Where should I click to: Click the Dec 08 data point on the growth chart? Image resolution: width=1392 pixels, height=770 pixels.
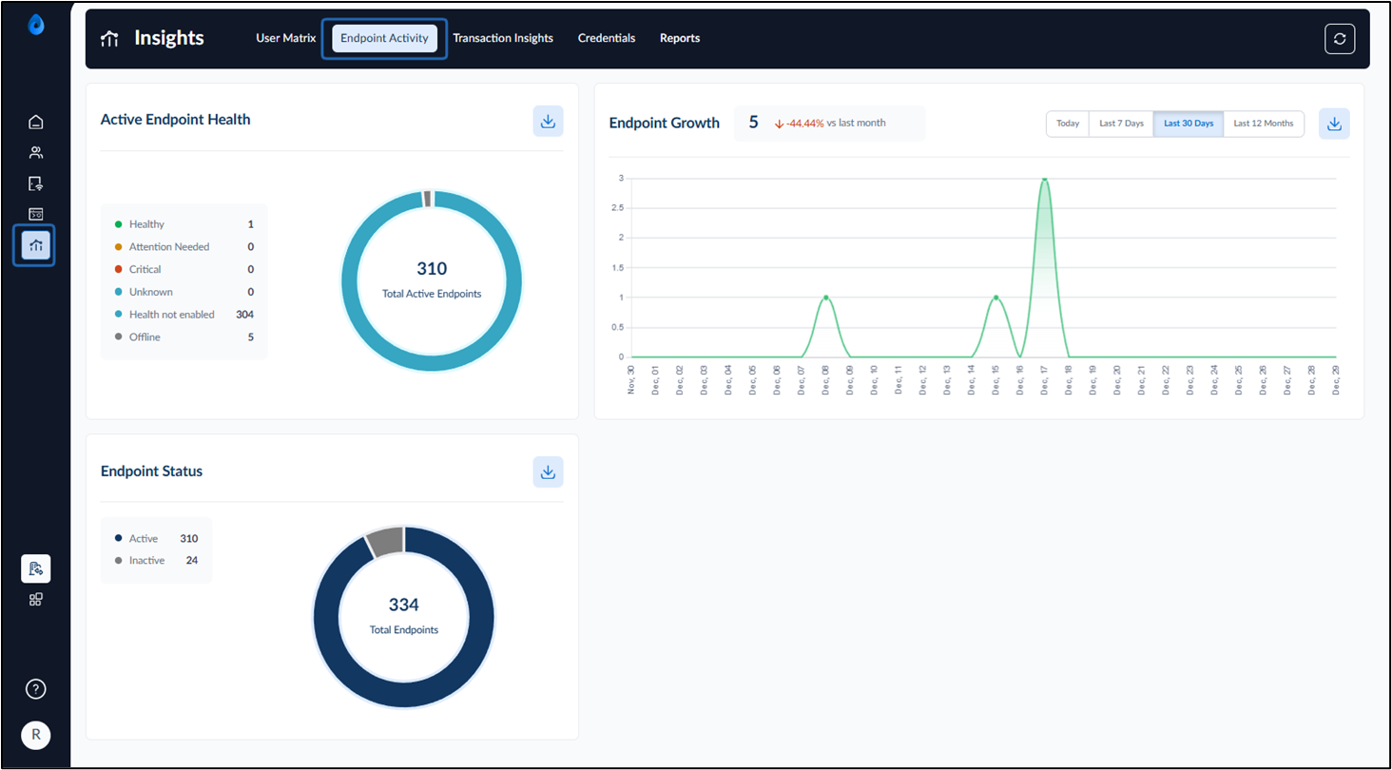click(825, 298)
